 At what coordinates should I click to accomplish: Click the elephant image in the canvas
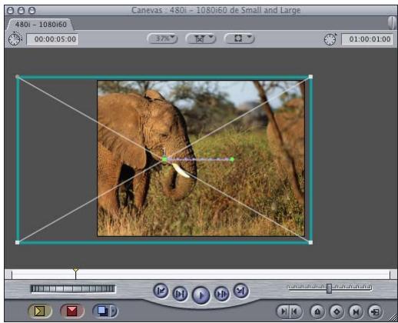(x=201, y=158)
